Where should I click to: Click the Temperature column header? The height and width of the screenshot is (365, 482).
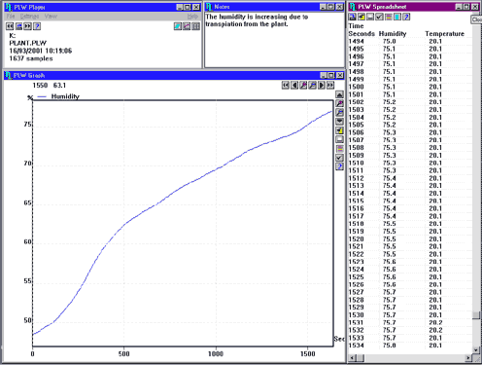pyautogui.click(x=445, y=34)
